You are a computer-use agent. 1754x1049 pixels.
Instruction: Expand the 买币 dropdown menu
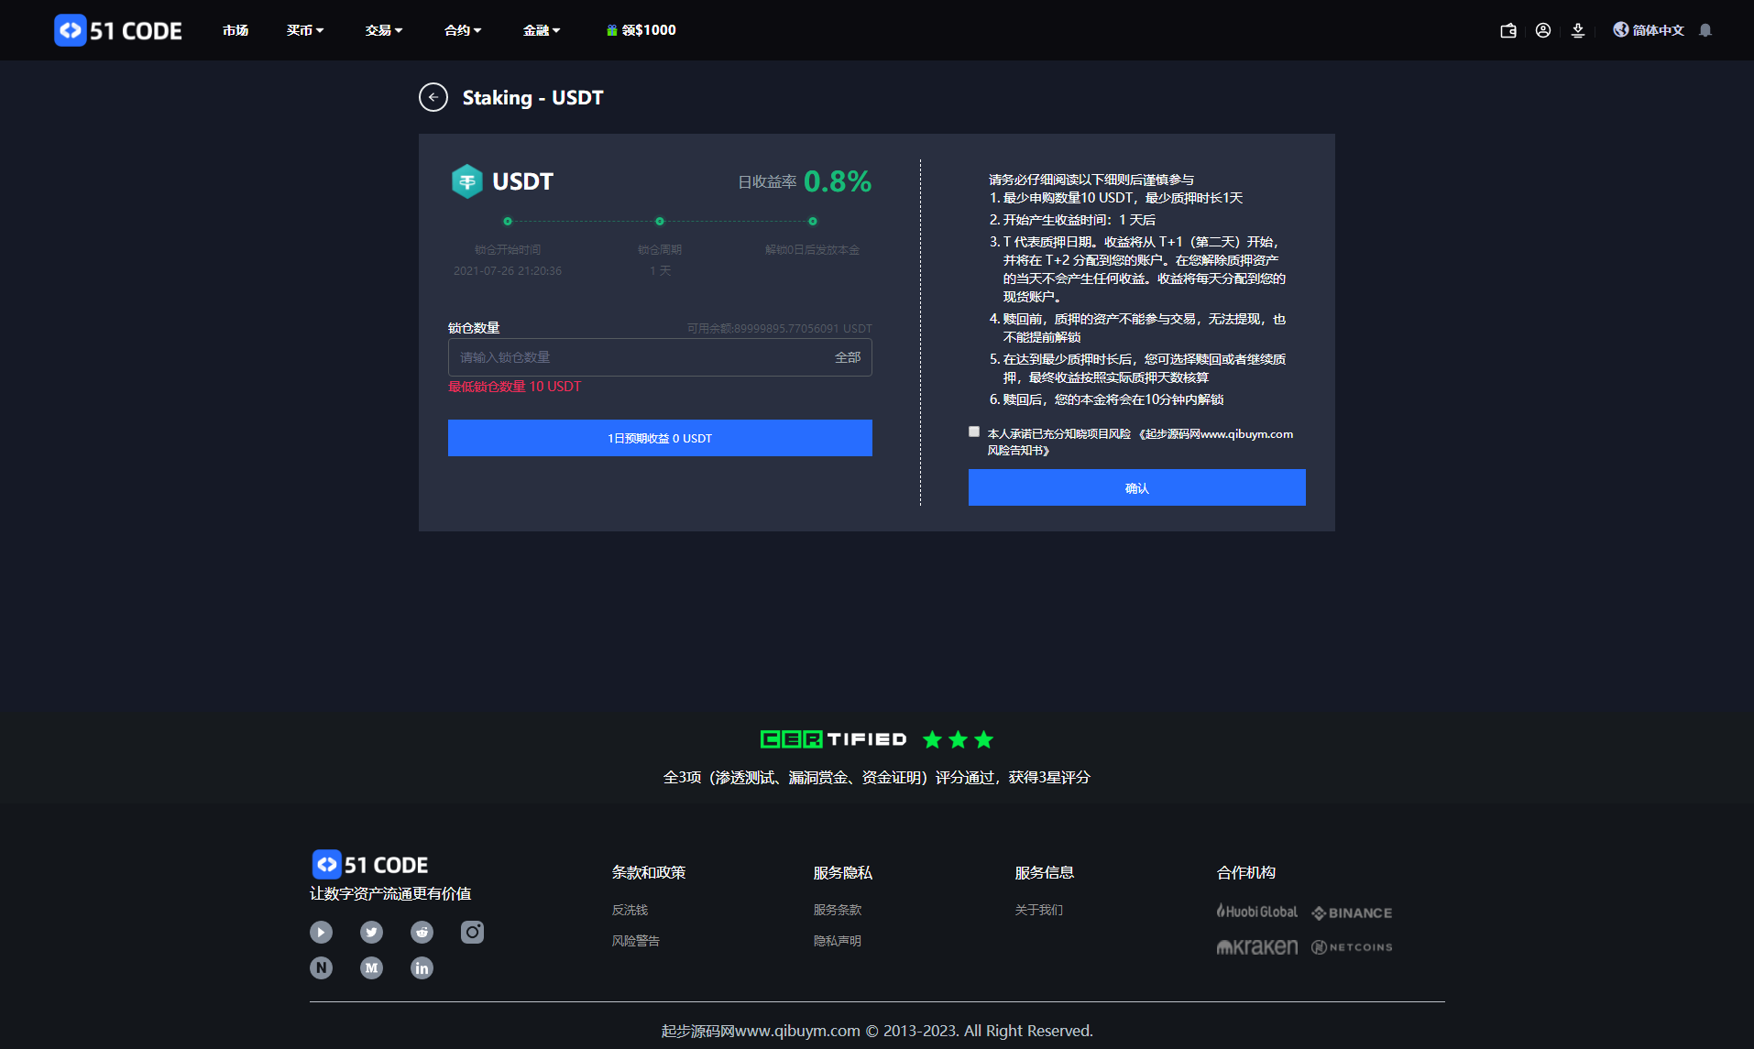305,30
